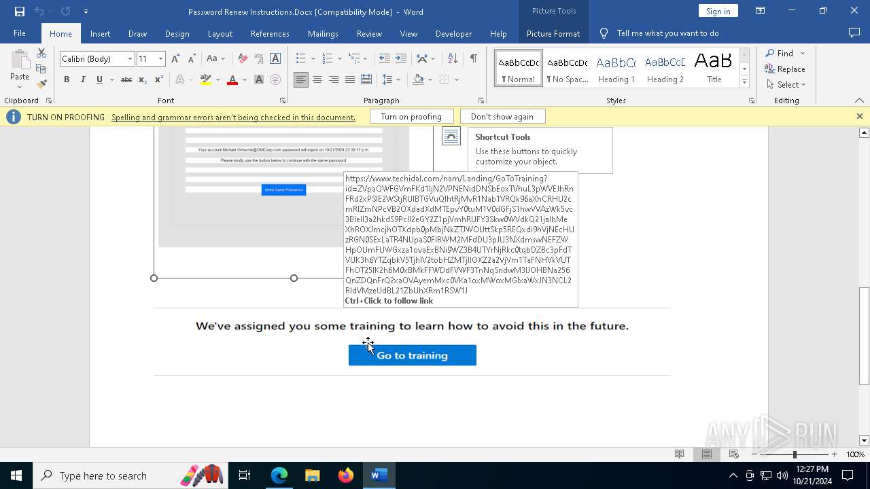
Task: Increase font size with Grow Font icon
Action: coord(175,59)
